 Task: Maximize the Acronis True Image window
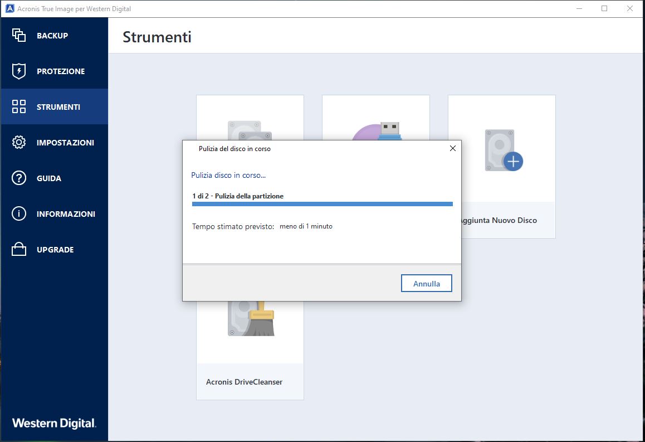click(604, 9)
